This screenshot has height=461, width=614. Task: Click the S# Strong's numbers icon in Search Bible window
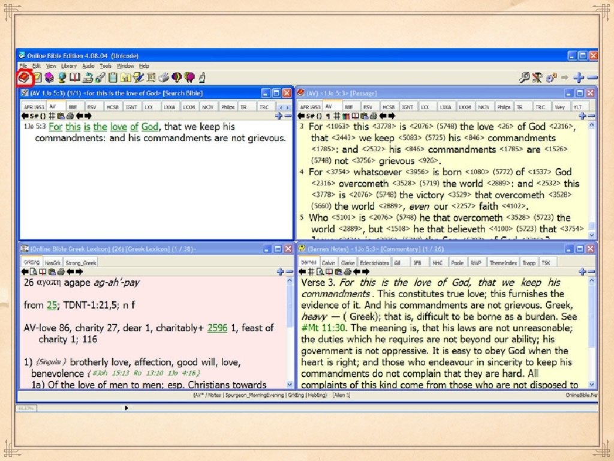tap(34, 116)
